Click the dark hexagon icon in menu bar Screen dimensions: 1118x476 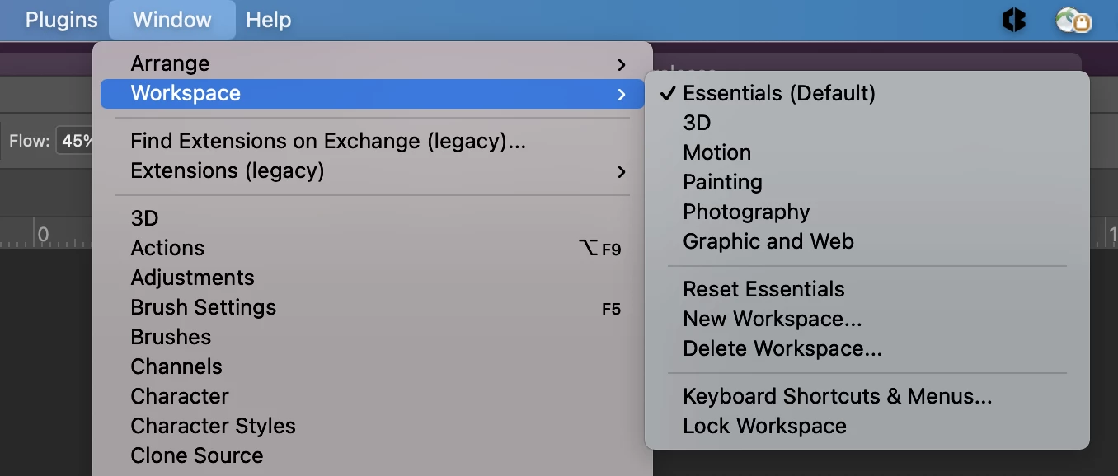(x=1013, y=21)
